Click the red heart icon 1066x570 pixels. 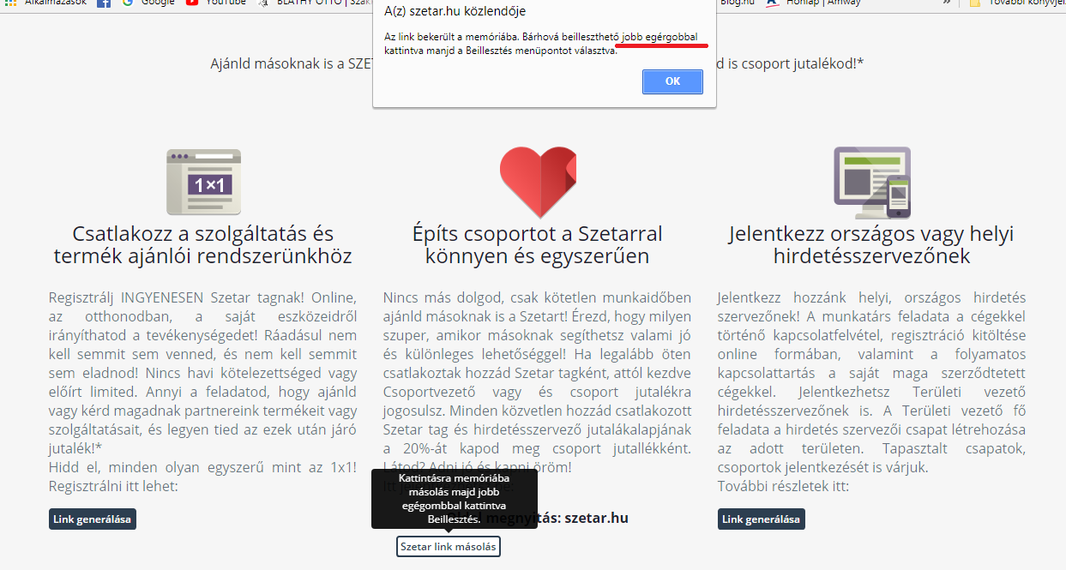(538, 182)
